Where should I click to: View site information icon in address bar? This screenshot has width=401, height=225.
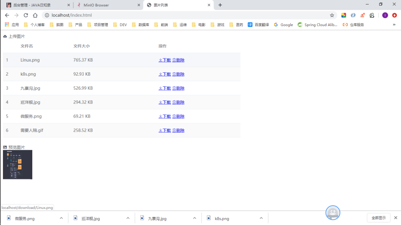point(47,15)
